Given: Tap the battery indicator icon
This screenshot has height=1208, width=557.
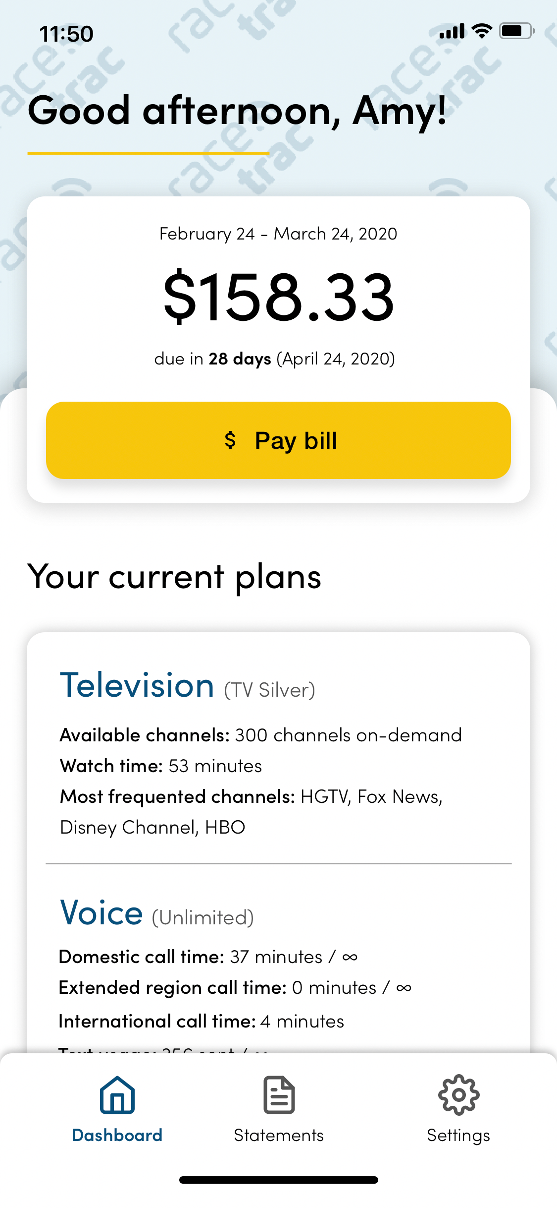Looking at the screenshot, I should [x=516, y=31].
